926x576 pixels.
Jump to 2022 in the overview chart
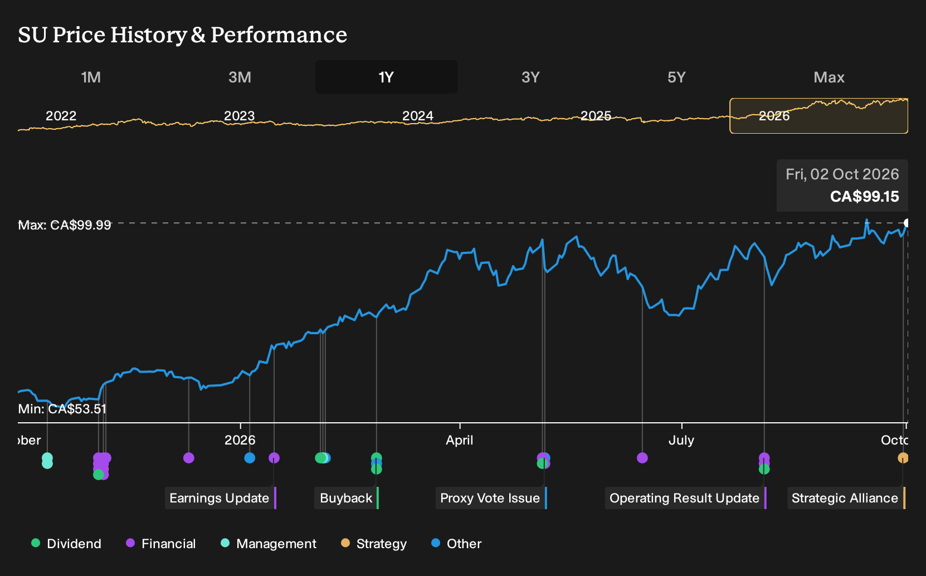[x=61, y=116]
